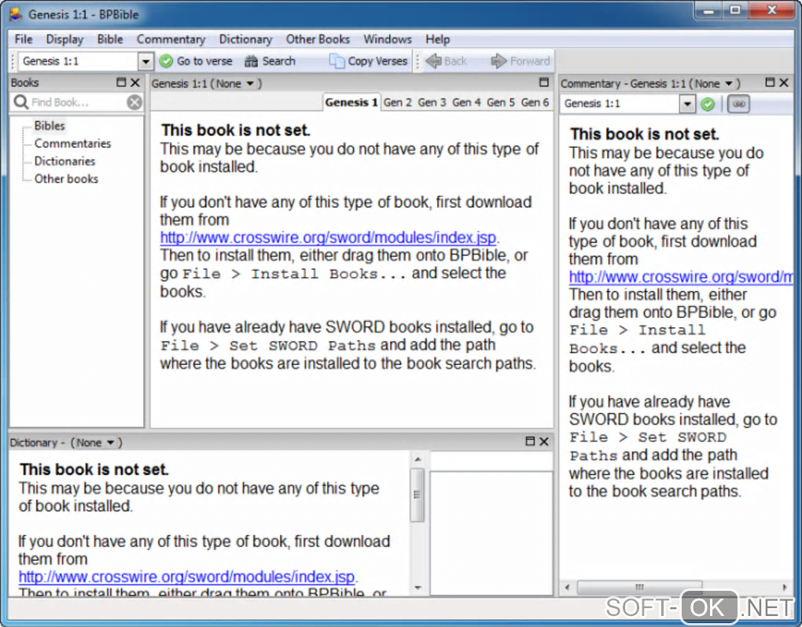This screenshot has height=627, width=802.
Task: Maximize the BPBible window
Action: click(x=735, y=10)
